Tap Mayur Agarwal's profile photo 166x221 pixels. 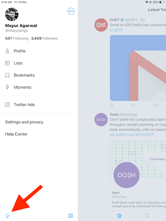click(x=12, y=14)
